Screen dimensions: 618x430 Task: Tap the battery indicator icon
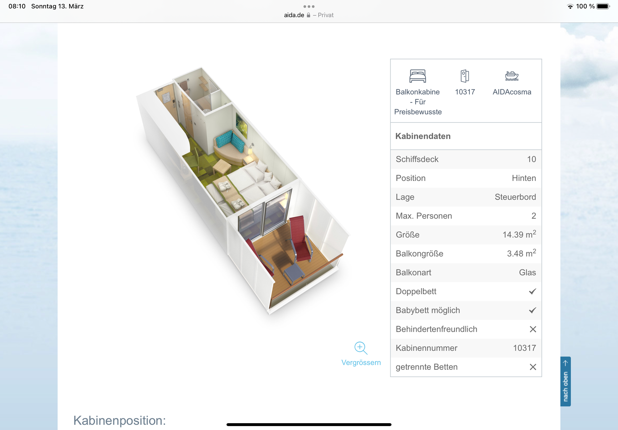(x=603, y=6)
